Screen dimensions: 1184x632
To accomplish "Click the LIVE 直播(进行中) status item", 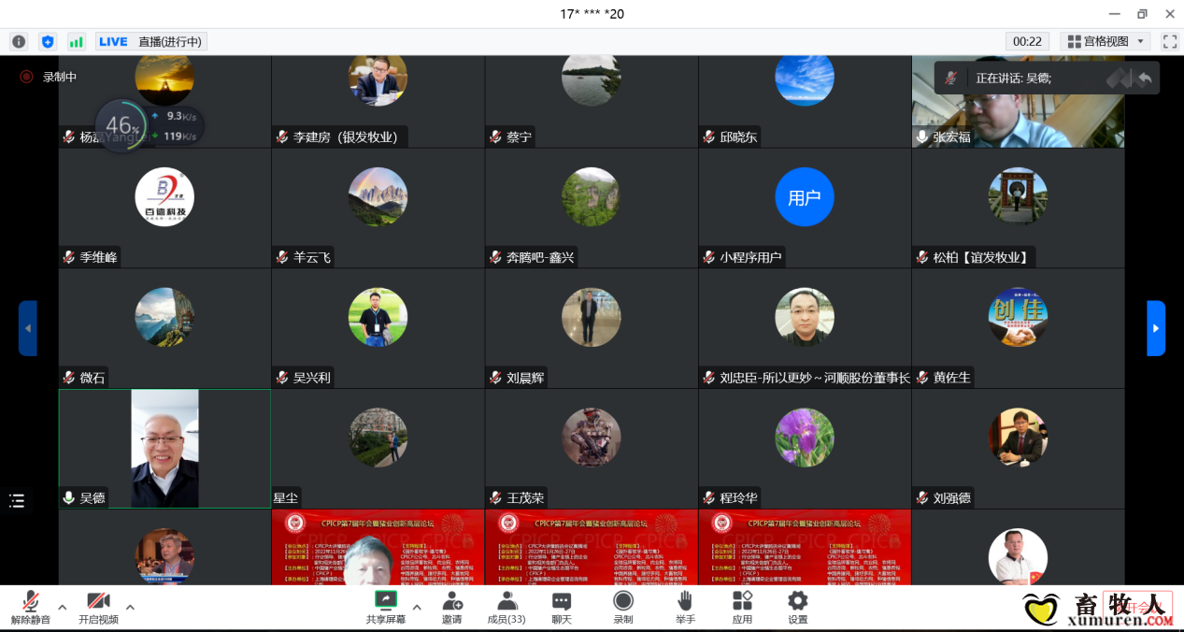I will tap(150, 41).
